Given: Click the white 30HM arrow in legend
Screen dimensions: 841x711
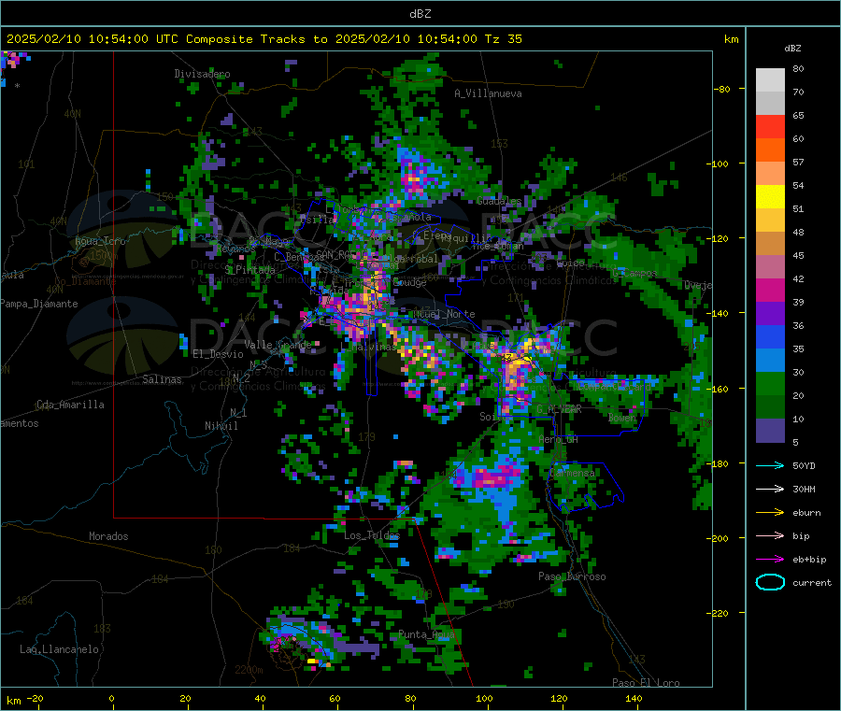Looking at the screenshot, I should tap(770, 489).
